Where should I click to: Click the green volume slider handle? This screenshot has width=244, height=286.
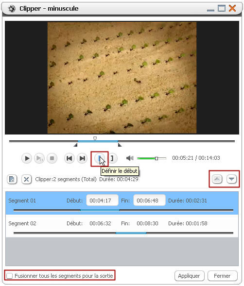157,158
